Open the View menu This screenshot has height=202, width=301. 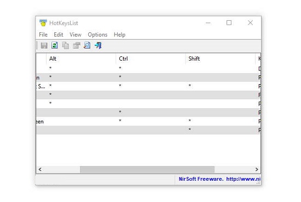76,34
